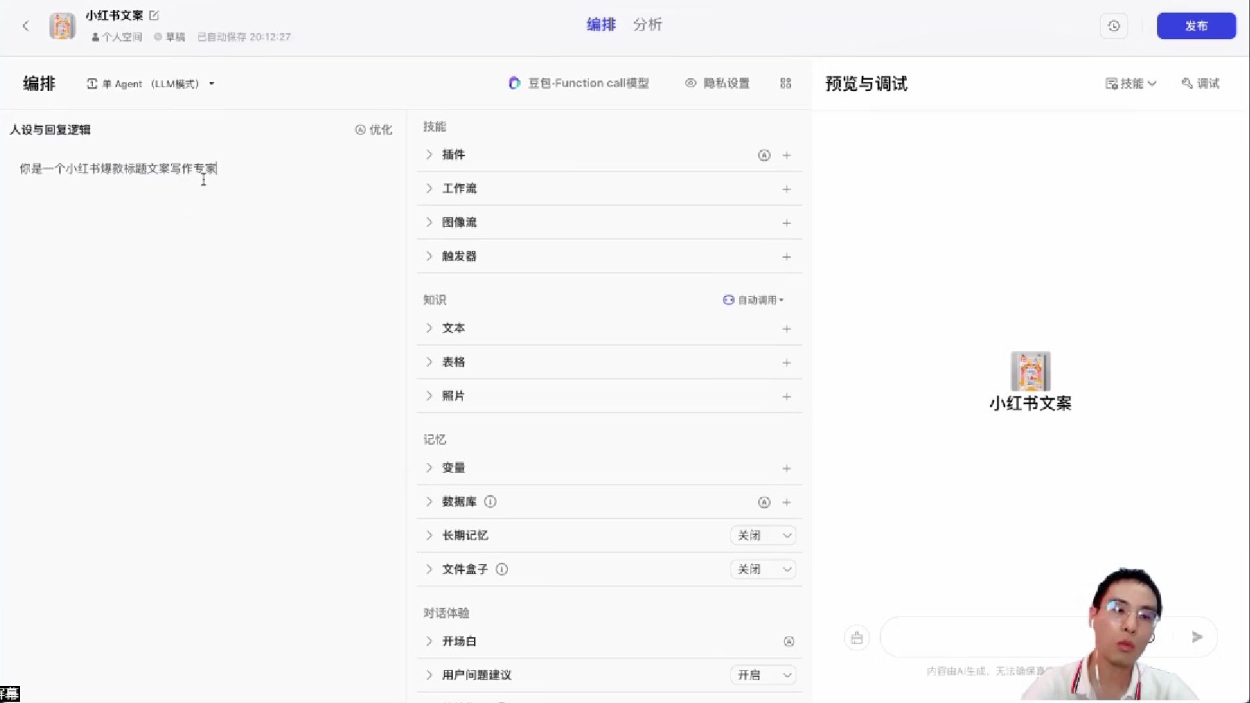Screen dimensions: 1250x703
Task: Toggle 用户问题建议 dropdown showing 开启
Action: tap(763, 675)
